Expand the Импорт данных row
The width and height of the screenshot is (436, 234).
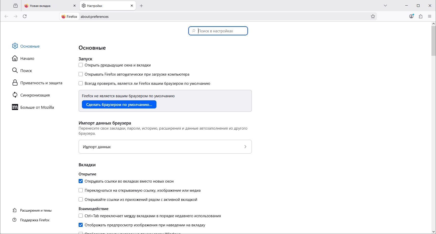coord(165,147)
